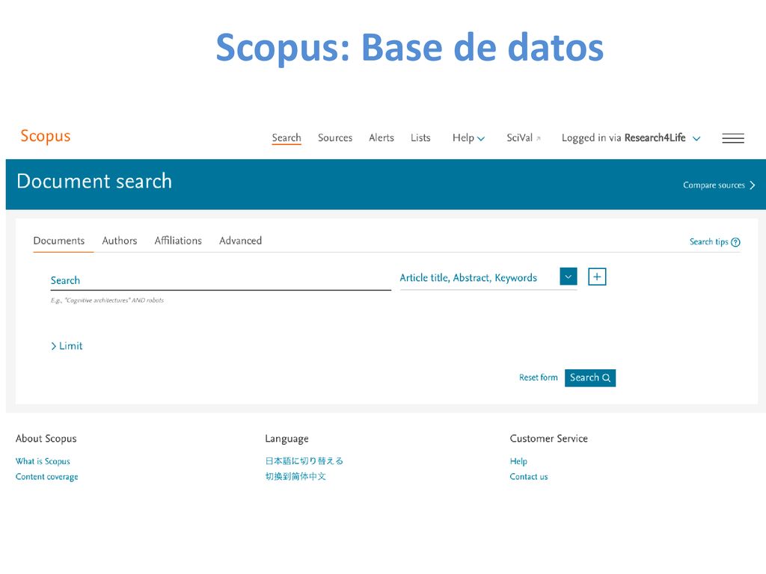Click the plus add search field icon
The width and height of the screenshot is (766, 574).
(x=596, y=277)
